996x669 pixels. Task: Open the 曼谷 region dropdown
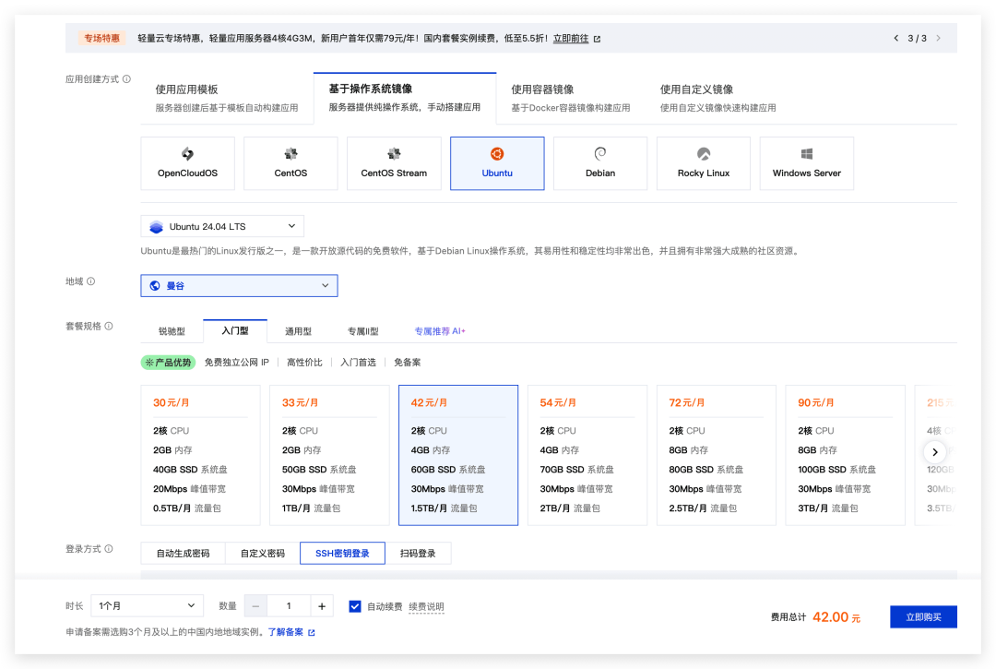click(x=239, y=286)
